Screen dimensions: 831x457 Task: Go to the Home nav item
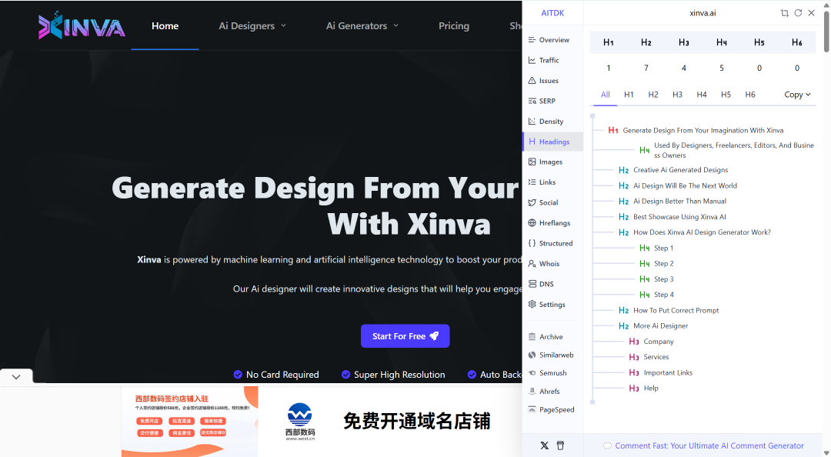[165, 25]
